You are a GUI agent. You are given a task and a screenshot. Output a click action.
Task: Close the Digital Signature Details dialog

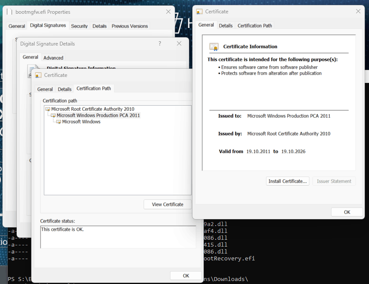[179, 43]
